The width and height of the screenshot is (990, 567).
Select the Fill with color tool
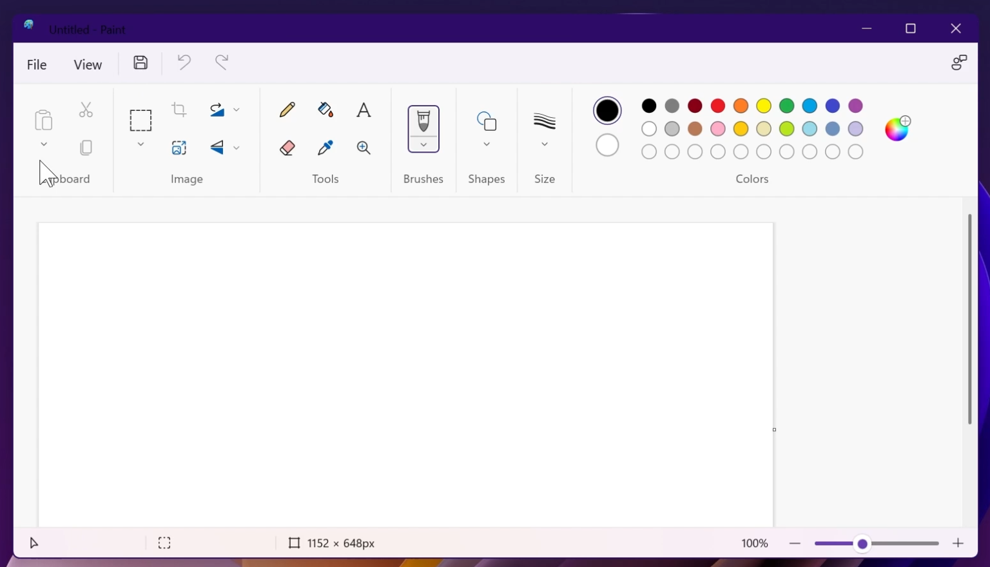tap(325, 110)
